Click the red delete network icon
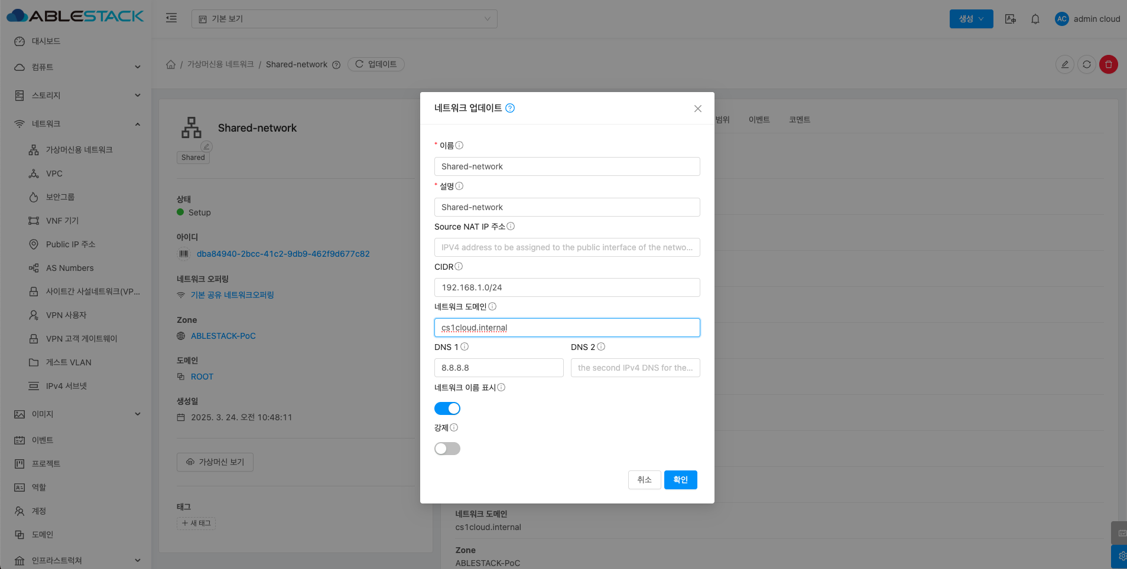 pyautogui.click(x=1108, y=64)
